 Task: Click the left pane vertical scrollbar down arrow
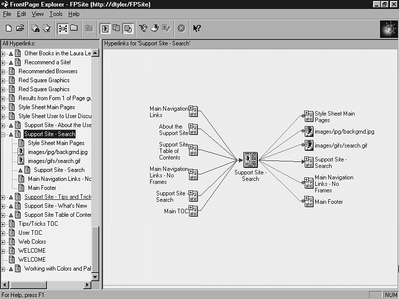pos(96,276)
